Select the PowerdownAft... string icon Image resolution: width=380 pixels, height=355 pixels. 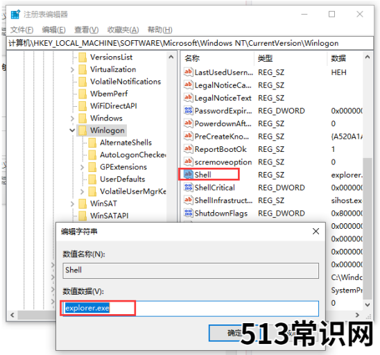coord(189,123)
